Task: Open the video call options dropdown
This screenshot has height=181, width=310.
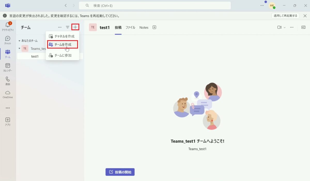Action: 284,27
